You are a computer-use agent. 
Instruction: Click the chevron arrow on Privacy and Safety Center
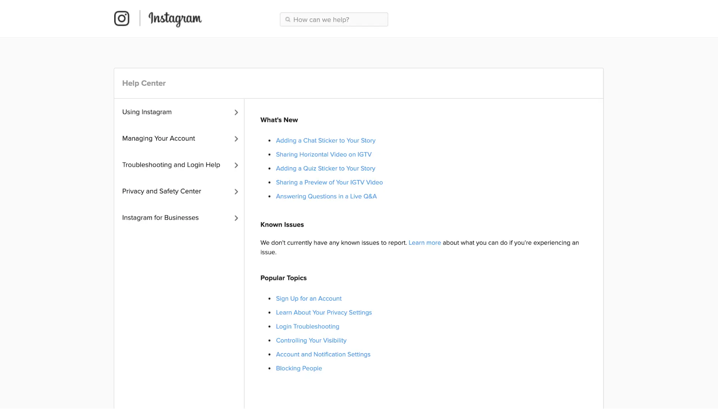pos(236,191)
